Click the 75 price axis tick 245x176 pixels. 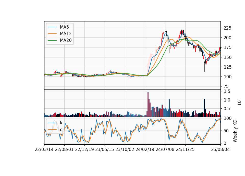click(226, 86)
